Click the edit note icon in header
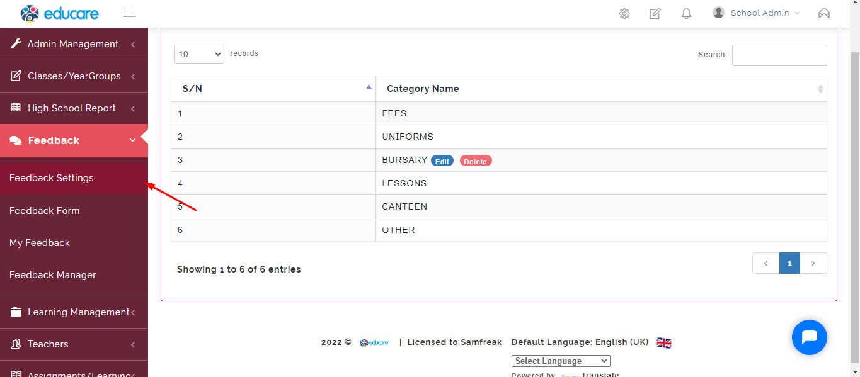The width and height of the screenshot is (860, 377). [655, 13]
